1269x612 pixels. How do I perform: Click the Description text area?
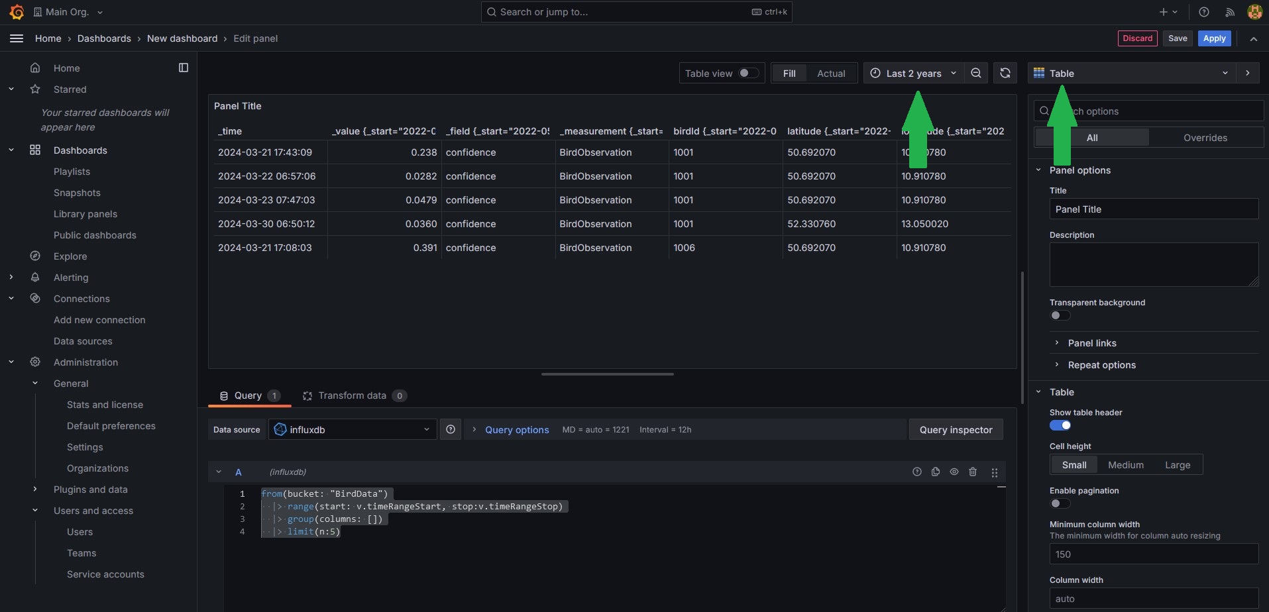point(1154,264)
